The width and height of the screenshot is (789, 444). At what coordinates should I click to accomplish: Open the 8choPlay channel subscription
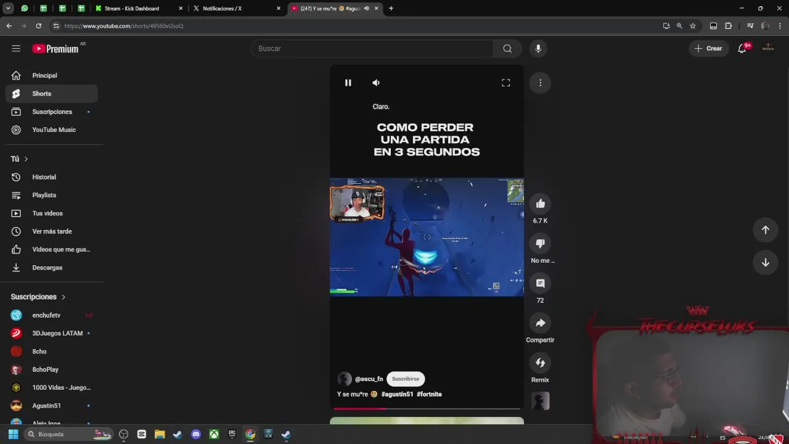(52, 369)
